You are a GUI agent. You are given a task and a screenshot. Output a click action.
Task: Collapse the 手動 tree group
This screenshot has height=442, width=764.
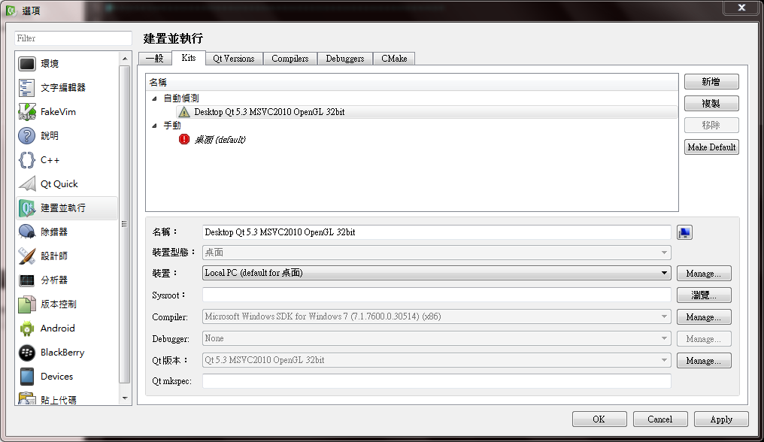click(x=154, y=126)
